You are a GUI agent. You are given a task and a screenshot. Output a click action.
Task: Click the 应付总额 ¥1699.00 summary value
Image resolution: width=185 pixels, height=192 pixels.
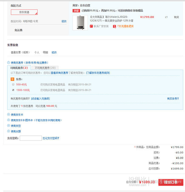[177, 169]
